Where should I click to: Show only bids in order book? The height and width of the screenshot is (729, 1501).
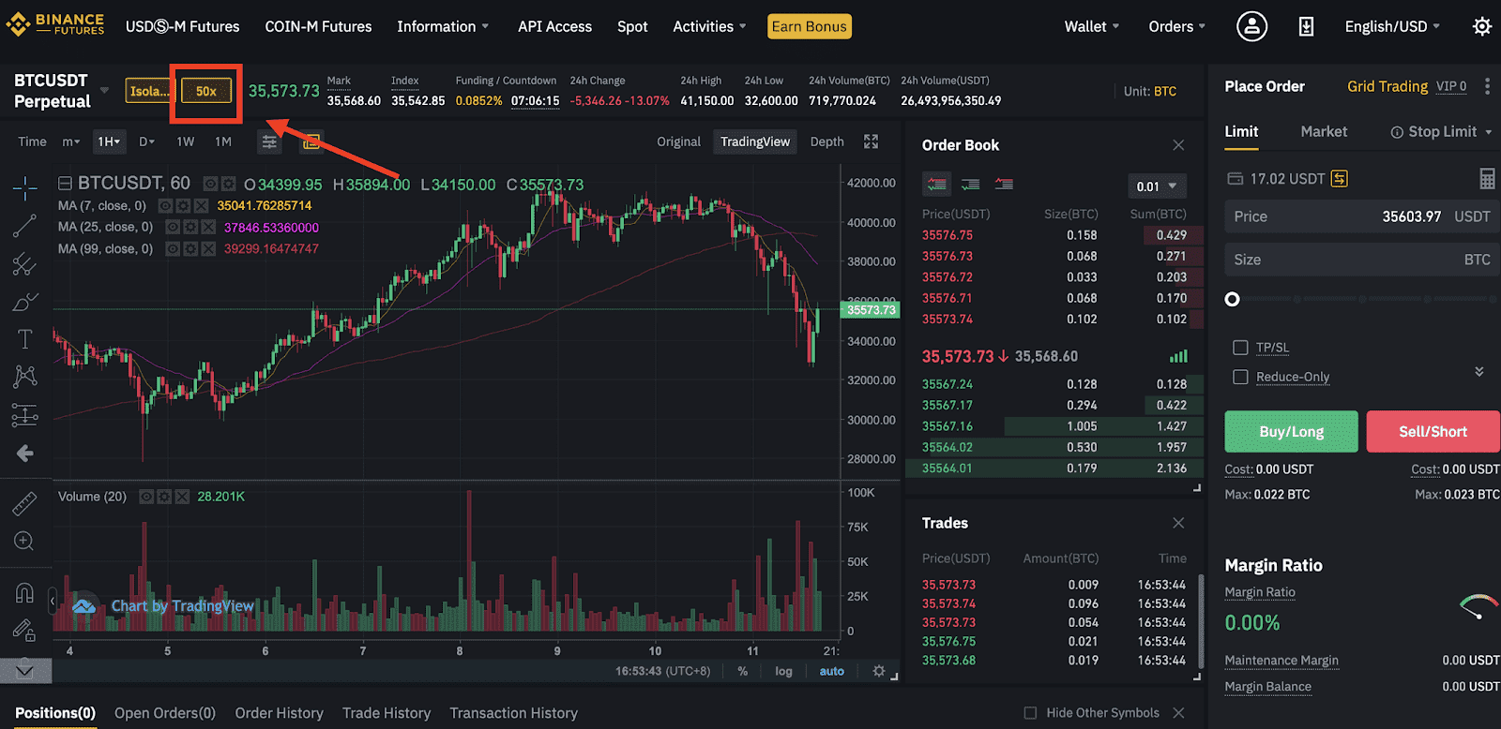pyautogui.click(x=970, y=185)
